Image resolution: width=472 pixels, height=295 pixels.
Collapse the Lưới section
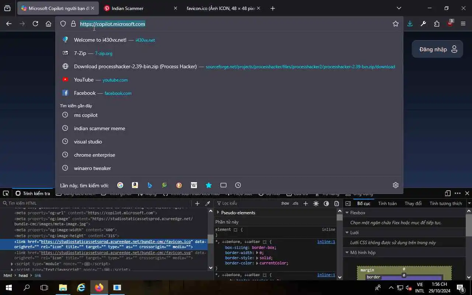pos(347,232)
